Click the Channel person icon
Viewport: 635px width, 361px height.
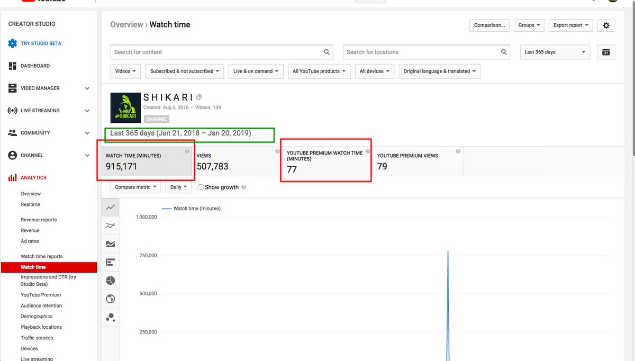pos(13,155)
